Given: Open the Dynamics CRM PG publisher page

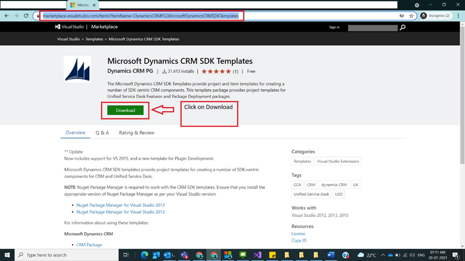Looking at the screenshot, I should pyautogui.click(x=130, y=71).
